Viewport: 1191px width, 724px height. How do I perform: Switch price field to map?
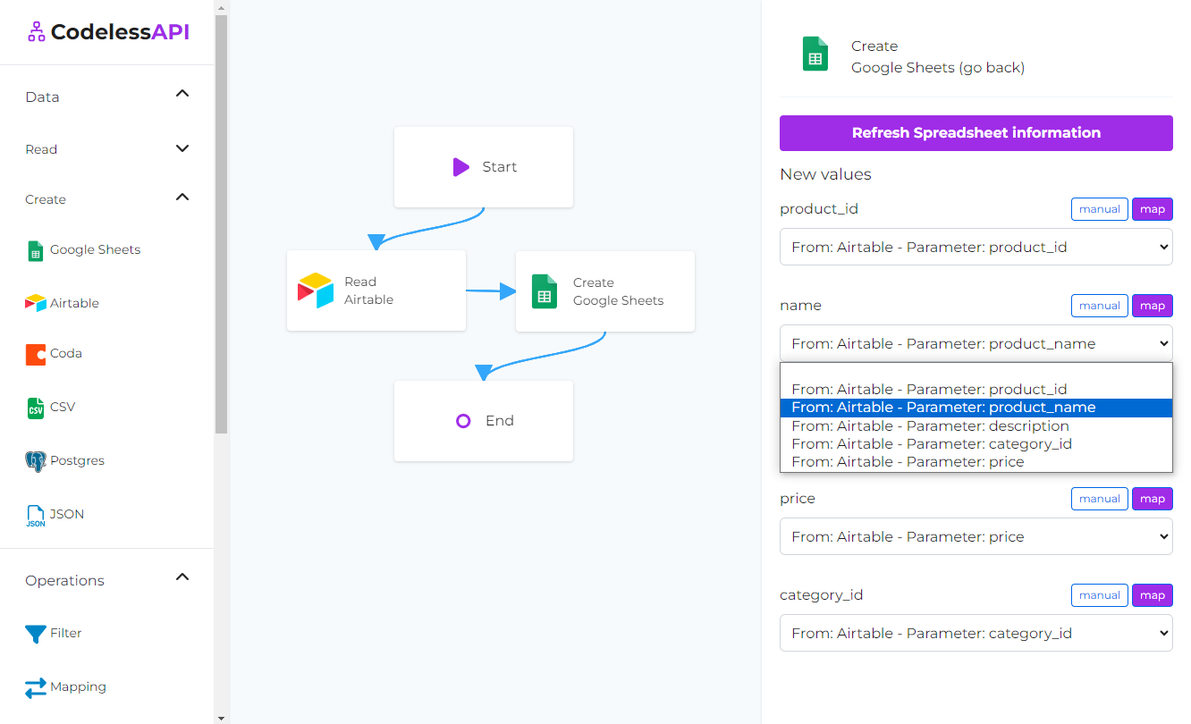point(1153,499)
